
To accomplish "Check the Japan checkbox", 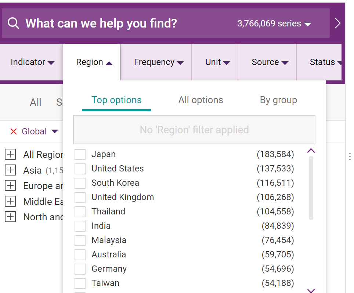I will pos(80,154).
